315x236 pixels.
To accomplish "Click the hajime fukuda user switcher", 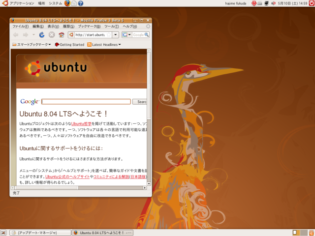I will point(236,3).
